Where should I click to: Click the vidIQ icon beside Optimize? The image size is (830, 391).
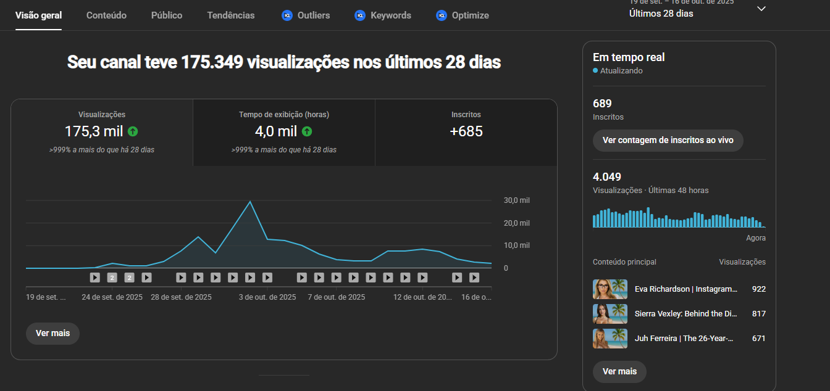coord(441,15)
